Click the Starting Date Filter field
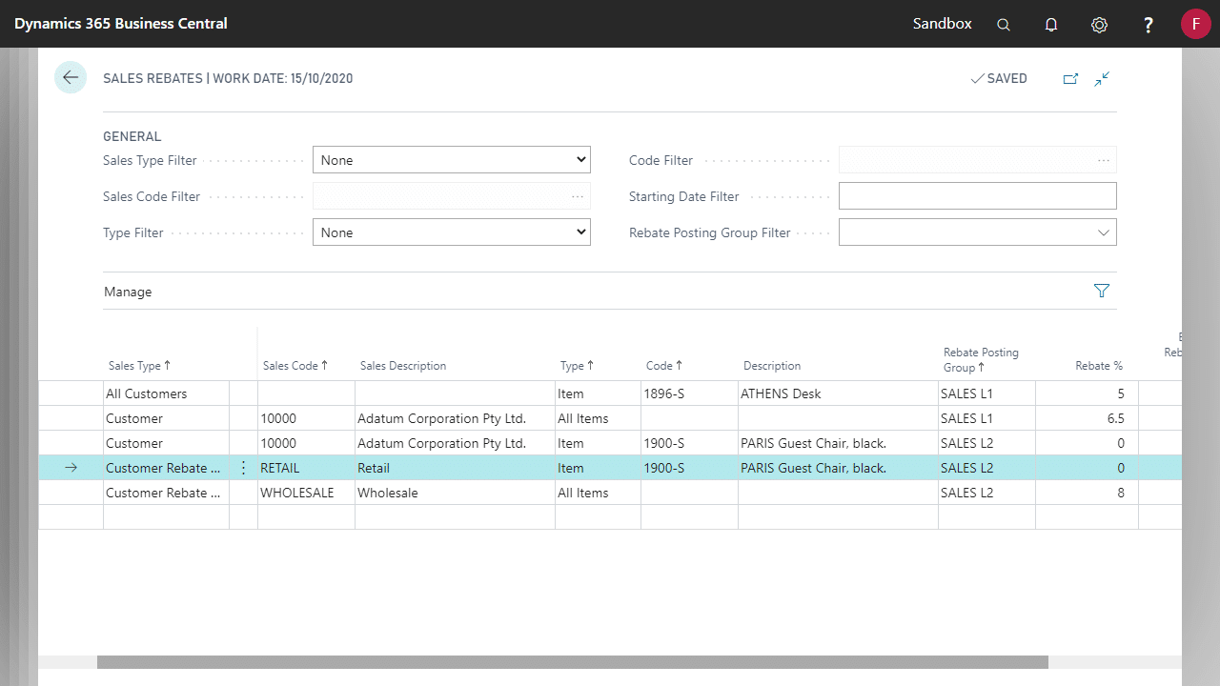The height and width of the screenshot is (686, 1220). coord(977,196)
